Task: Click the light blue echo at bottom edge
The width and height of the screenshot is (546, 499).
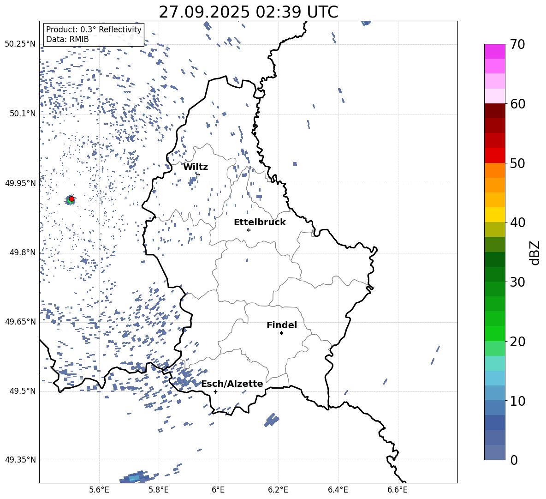Action: point(134,478)
